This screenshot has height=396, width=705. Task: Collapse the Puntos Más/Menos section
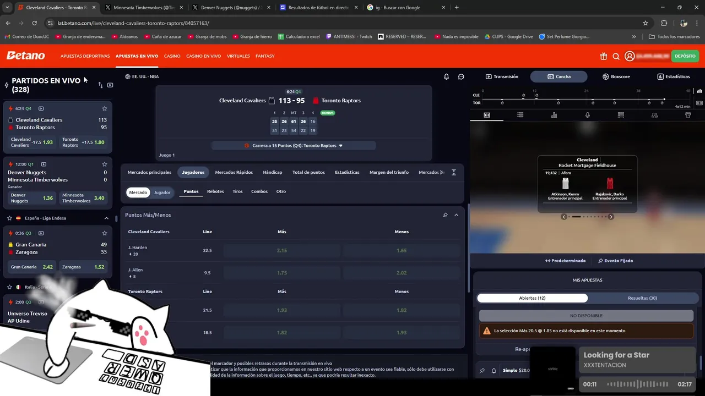(x=456, y=215)
